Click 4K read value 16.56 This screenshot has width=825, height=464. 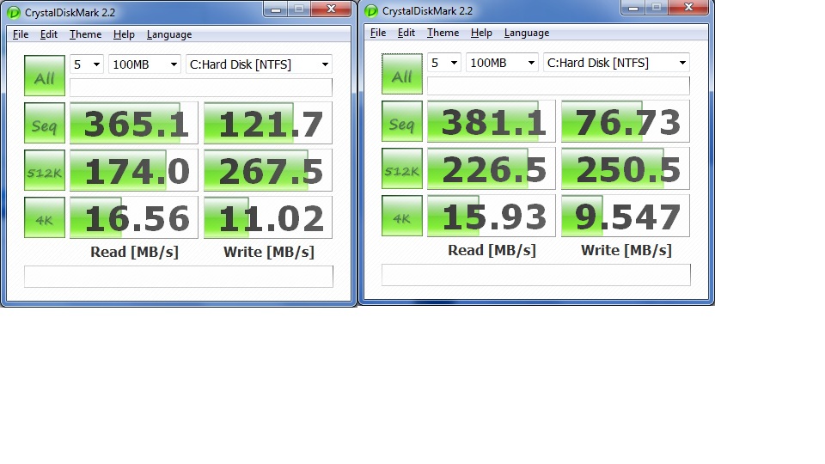point(134,217)
